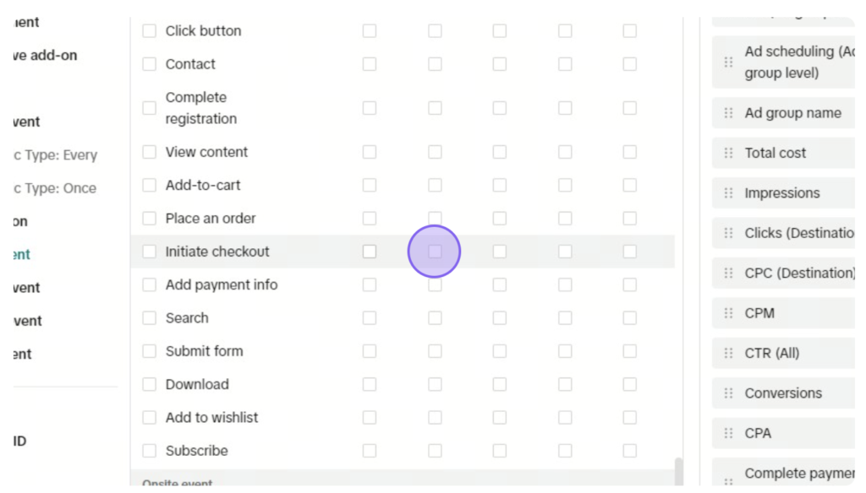Select Type: Every item in sidebar
Screen dimensions: 866x493
55,155
